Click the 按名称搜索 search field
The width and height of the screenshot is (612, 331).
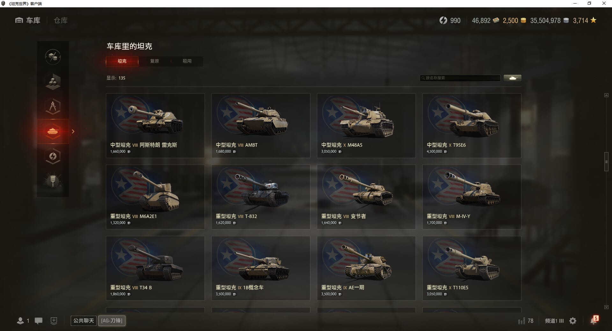pyautogui.click(x=460, y=78)
